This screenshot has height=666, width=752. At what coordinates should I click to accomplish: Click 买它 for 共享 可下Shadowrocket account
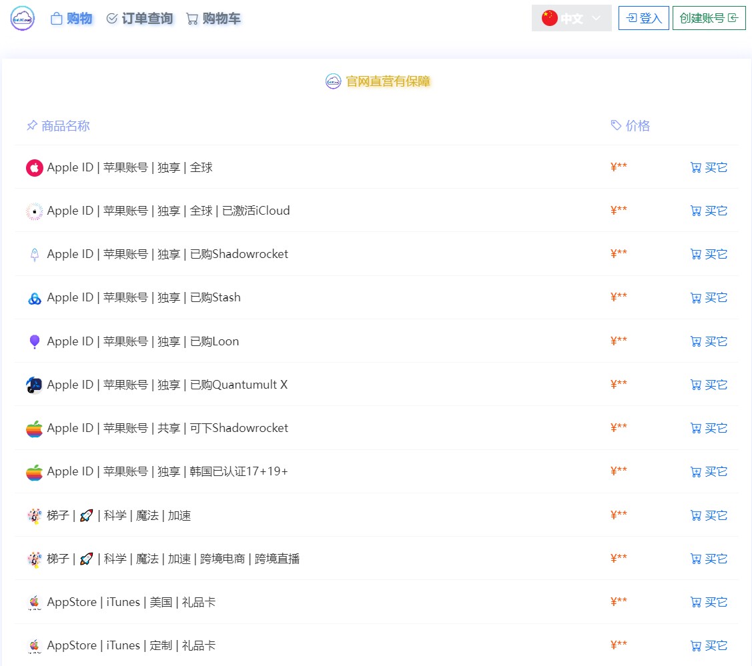tap(709, 429)
